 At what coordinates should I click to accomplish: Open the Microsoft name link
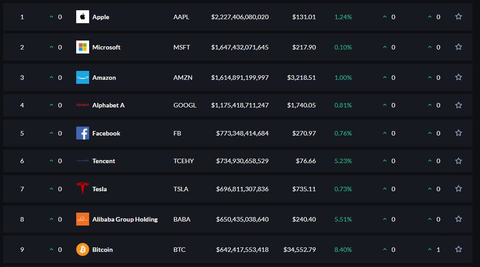click(106, 47)
